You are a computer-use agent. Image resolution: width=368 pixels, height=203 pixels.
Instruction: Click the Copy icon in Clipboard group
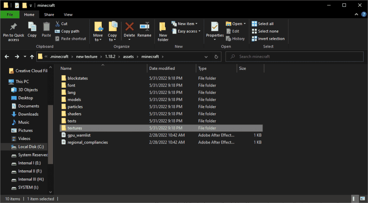pyautogui.click(x=32, y=27)
